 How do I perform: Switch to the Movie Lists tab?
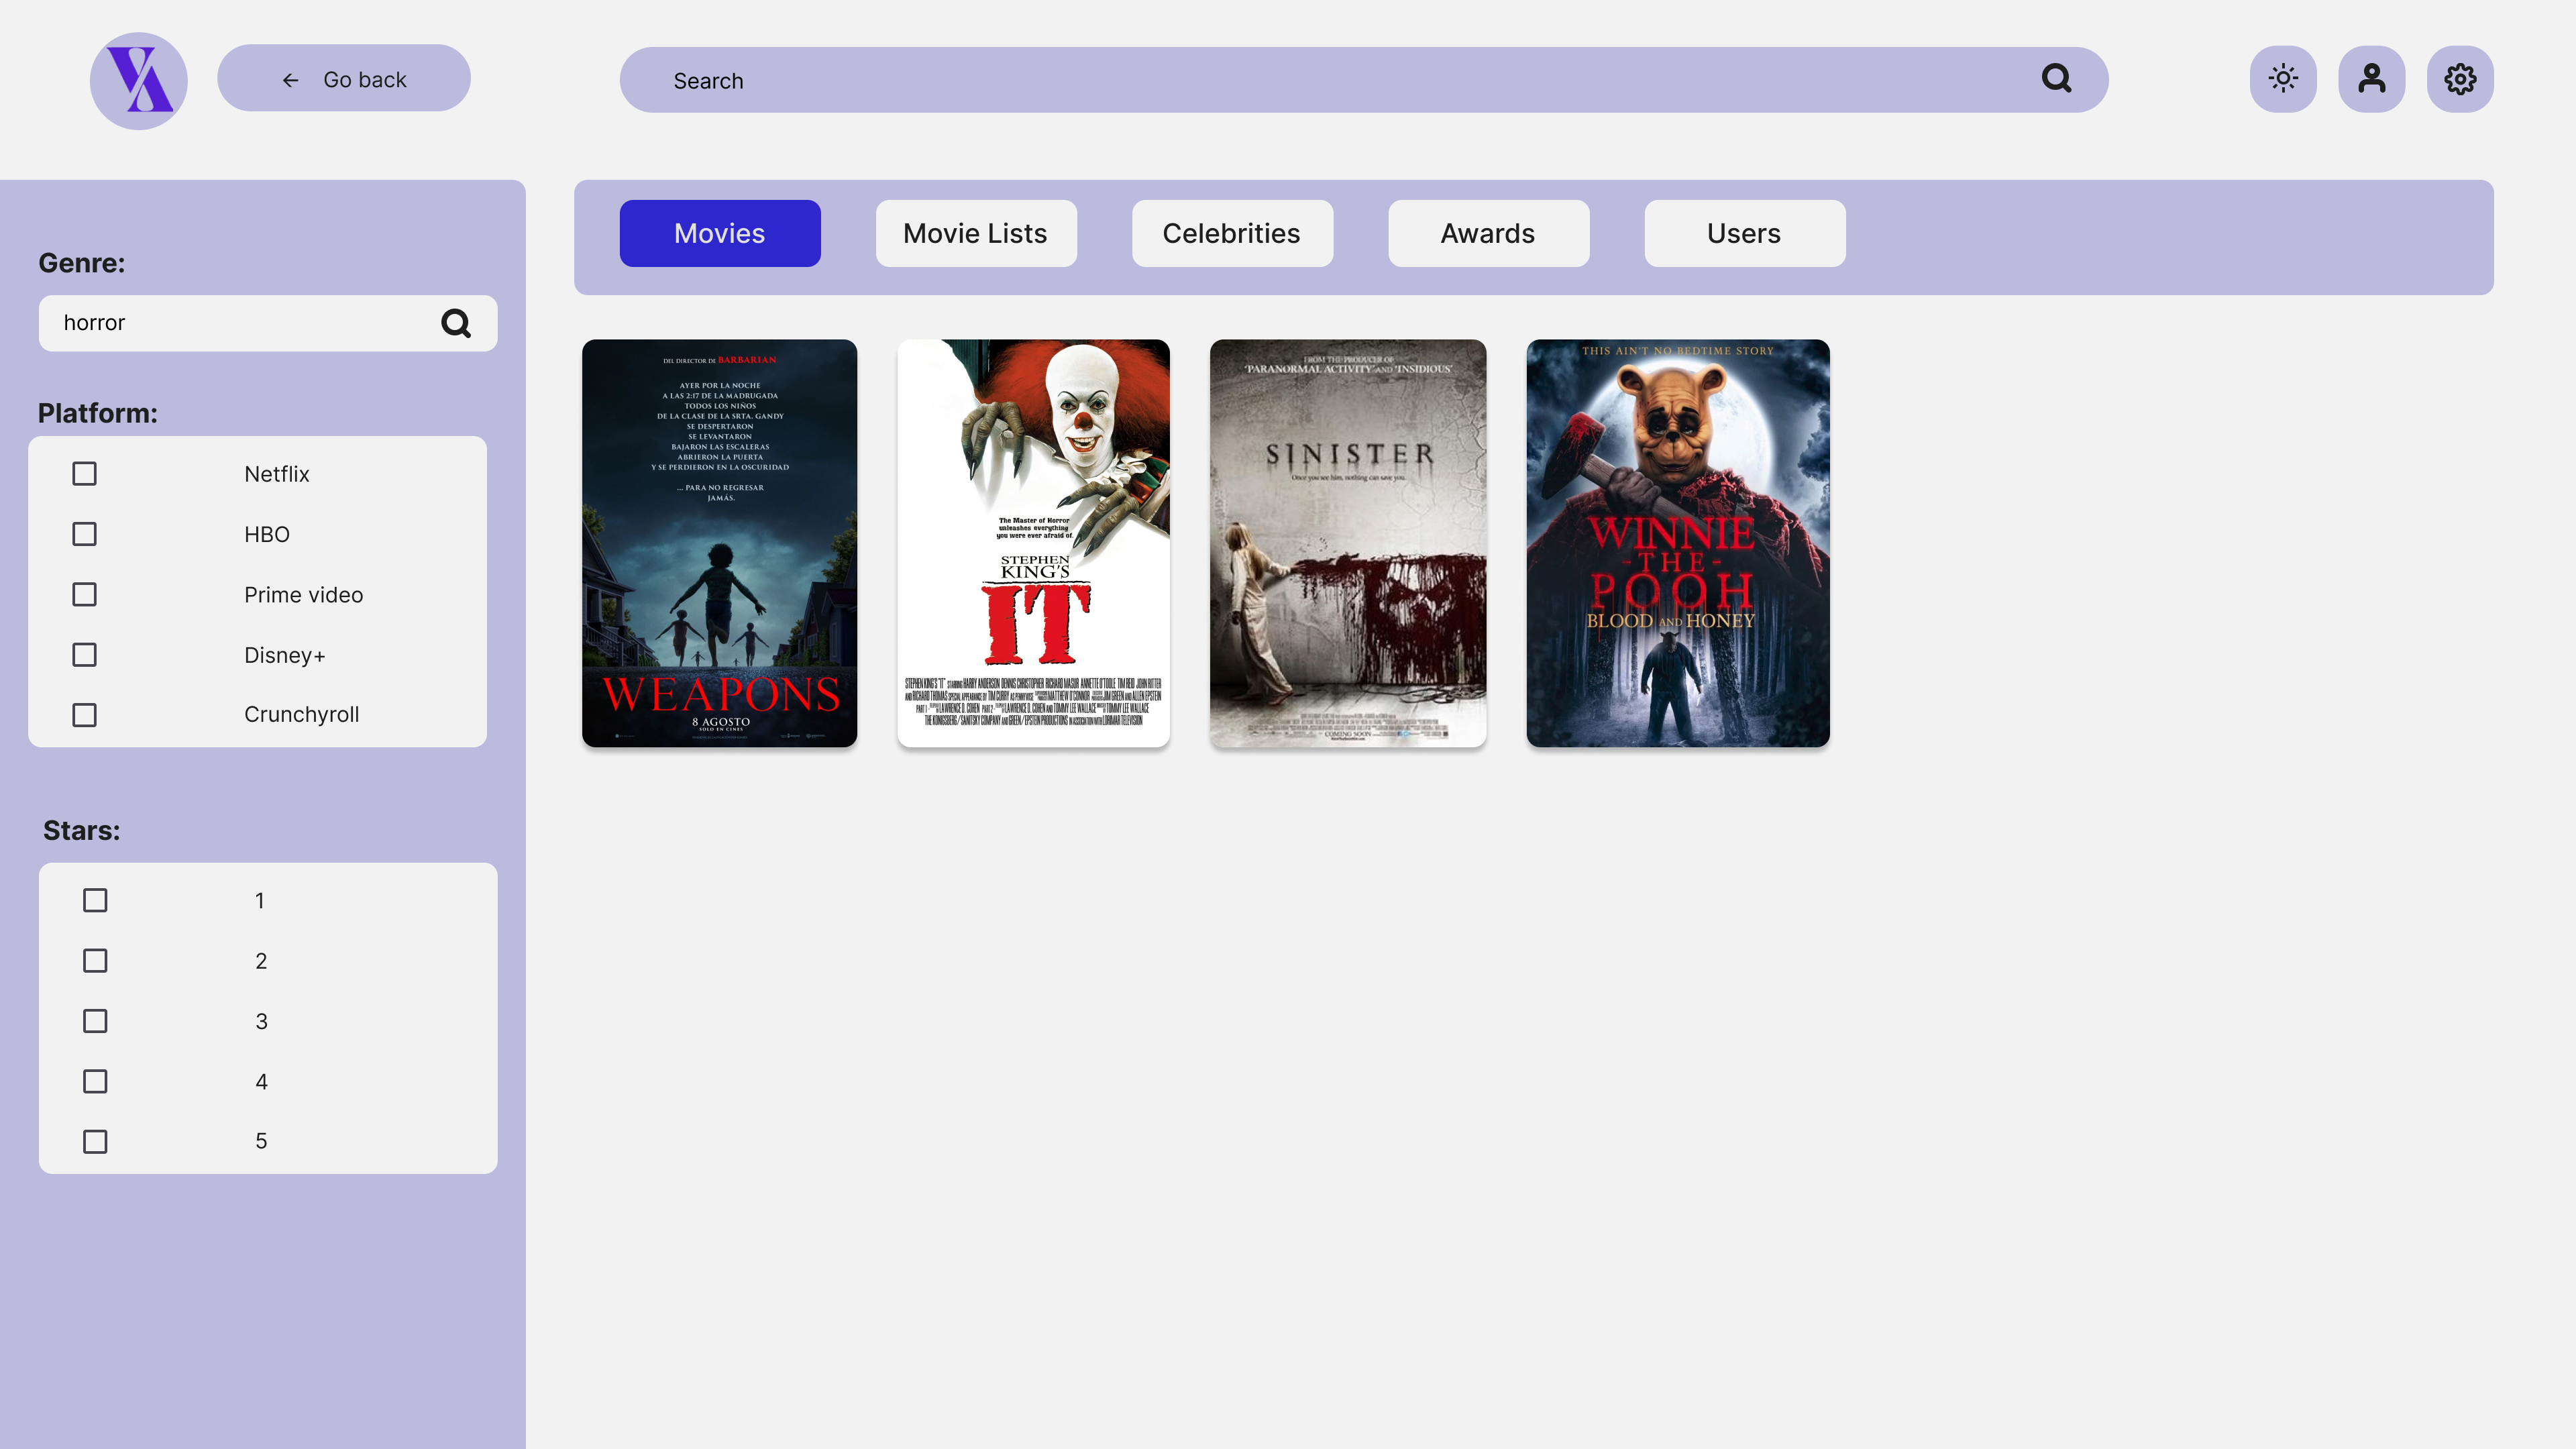coord(975,233)
